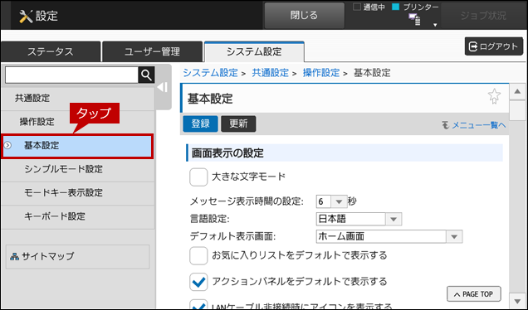Open the サイトマップ button
This screenshot has width=528, height=310.
click(x=78, y=257)
